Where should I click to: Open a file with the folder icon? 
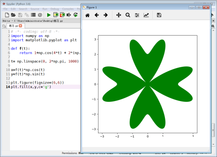13,15
